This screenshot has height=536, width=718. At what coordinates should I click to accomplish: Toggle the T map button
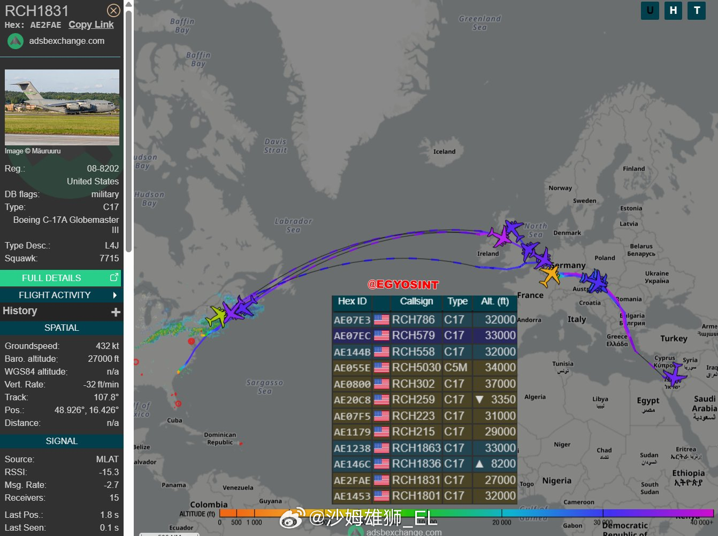[697, 10]
